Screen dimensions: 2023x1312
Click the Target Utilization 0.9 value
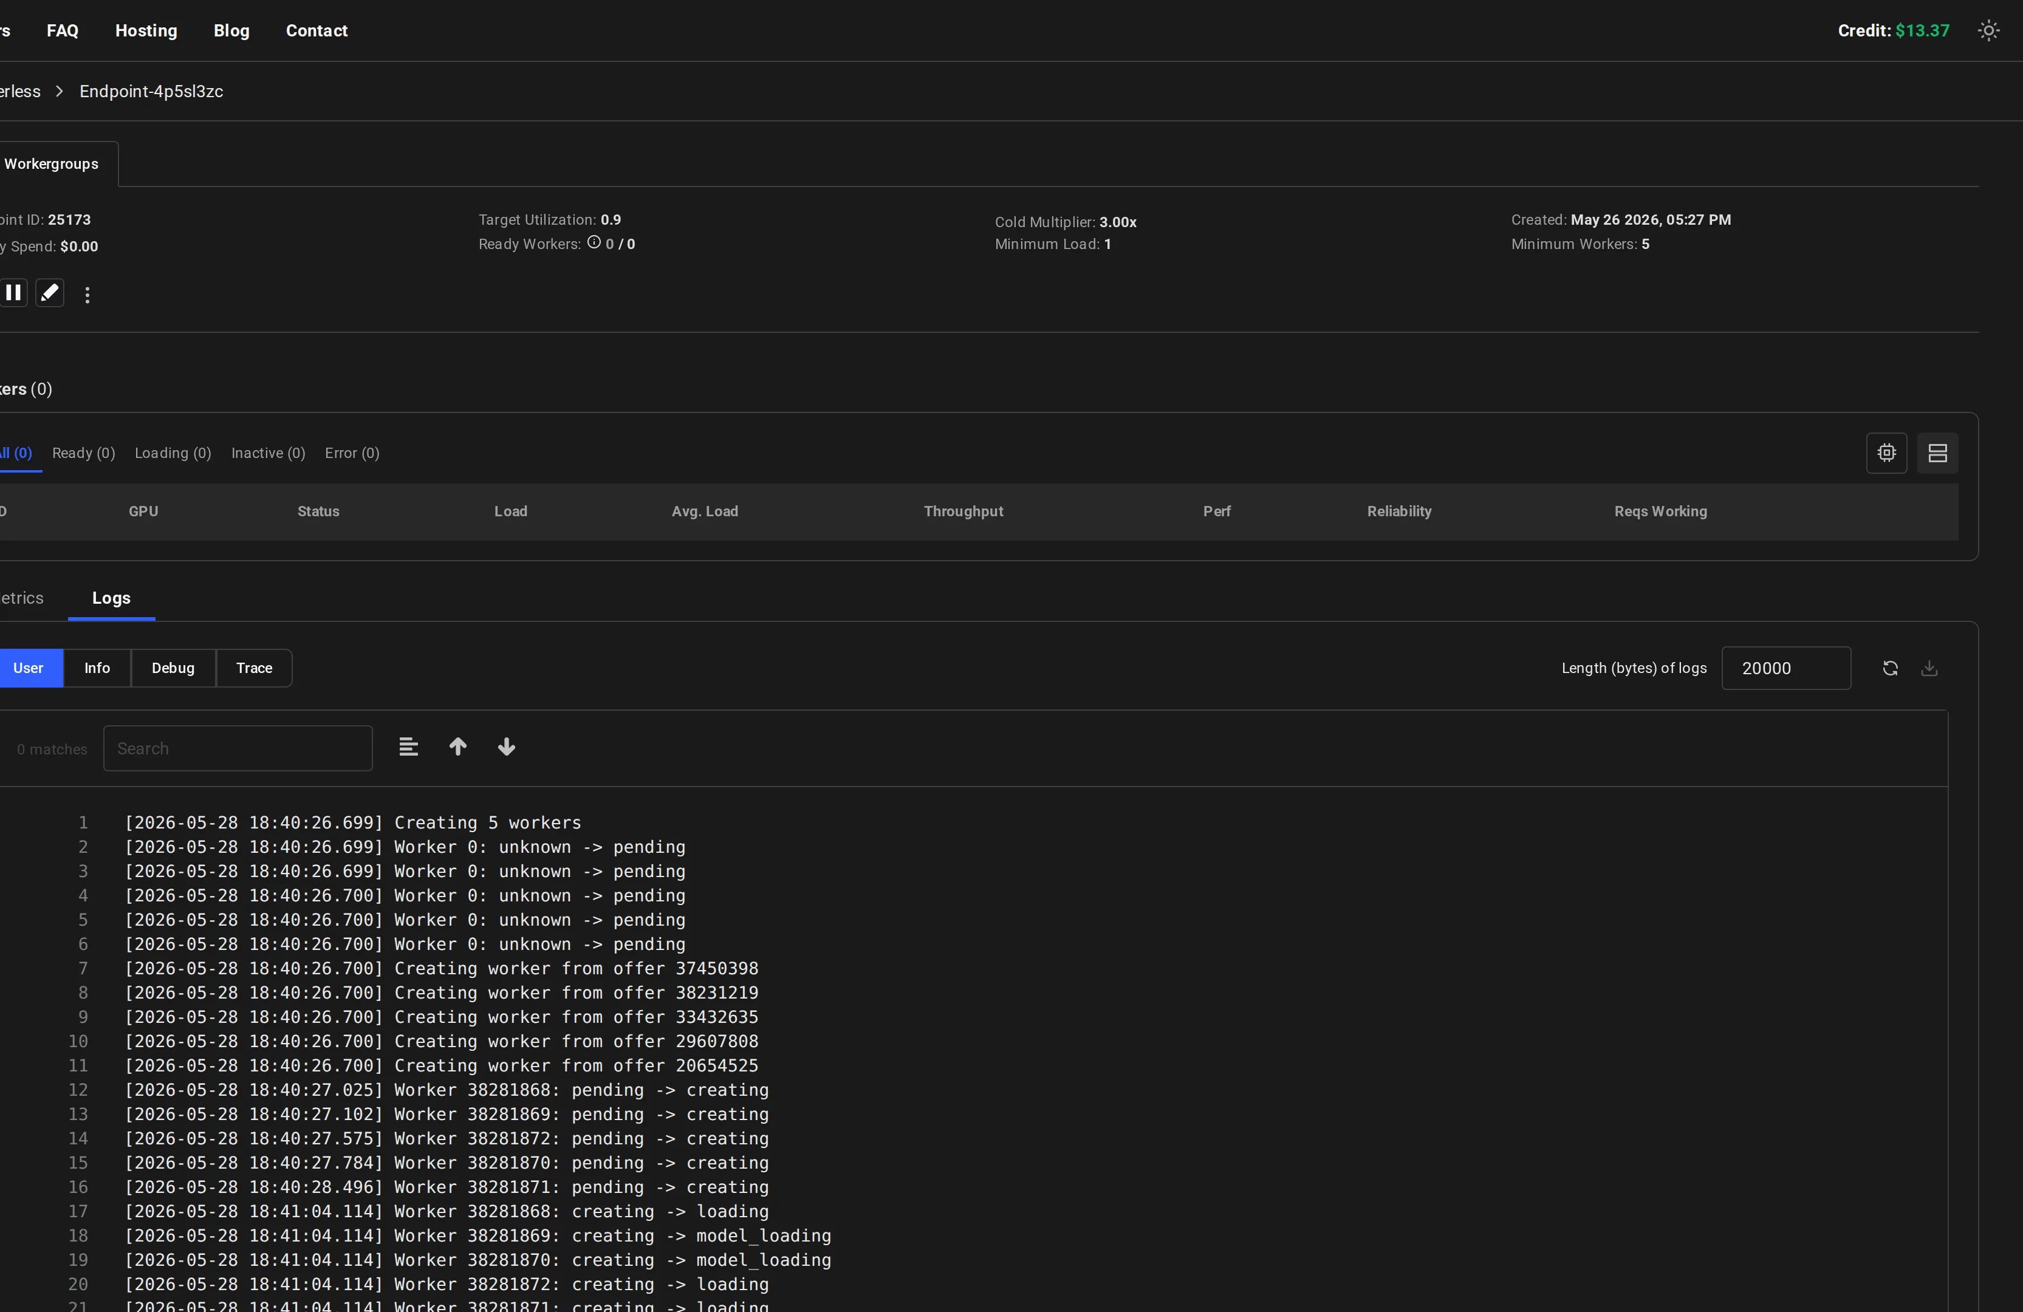point(611,219)
